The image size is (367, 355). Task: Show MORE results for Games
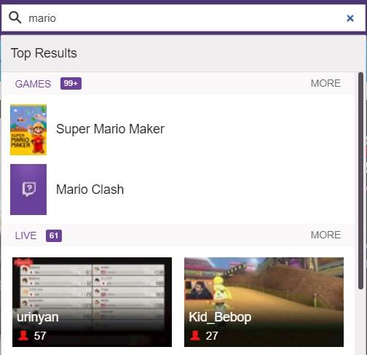point(325,83)
